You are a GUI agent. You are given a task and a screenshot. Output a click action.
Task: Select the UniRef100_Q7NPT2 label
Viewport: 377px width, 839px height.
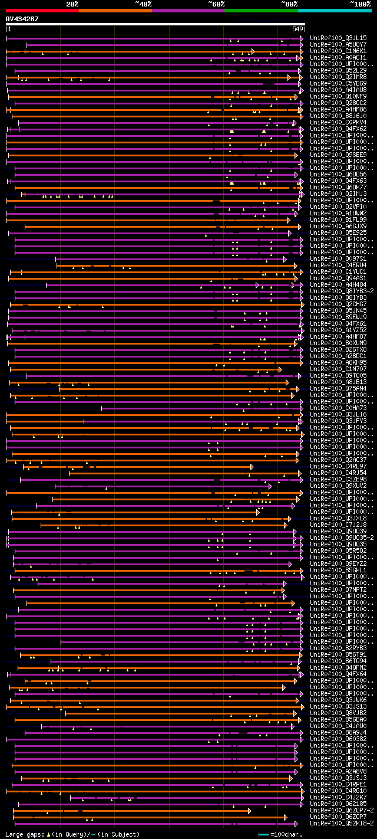(338, 589)
